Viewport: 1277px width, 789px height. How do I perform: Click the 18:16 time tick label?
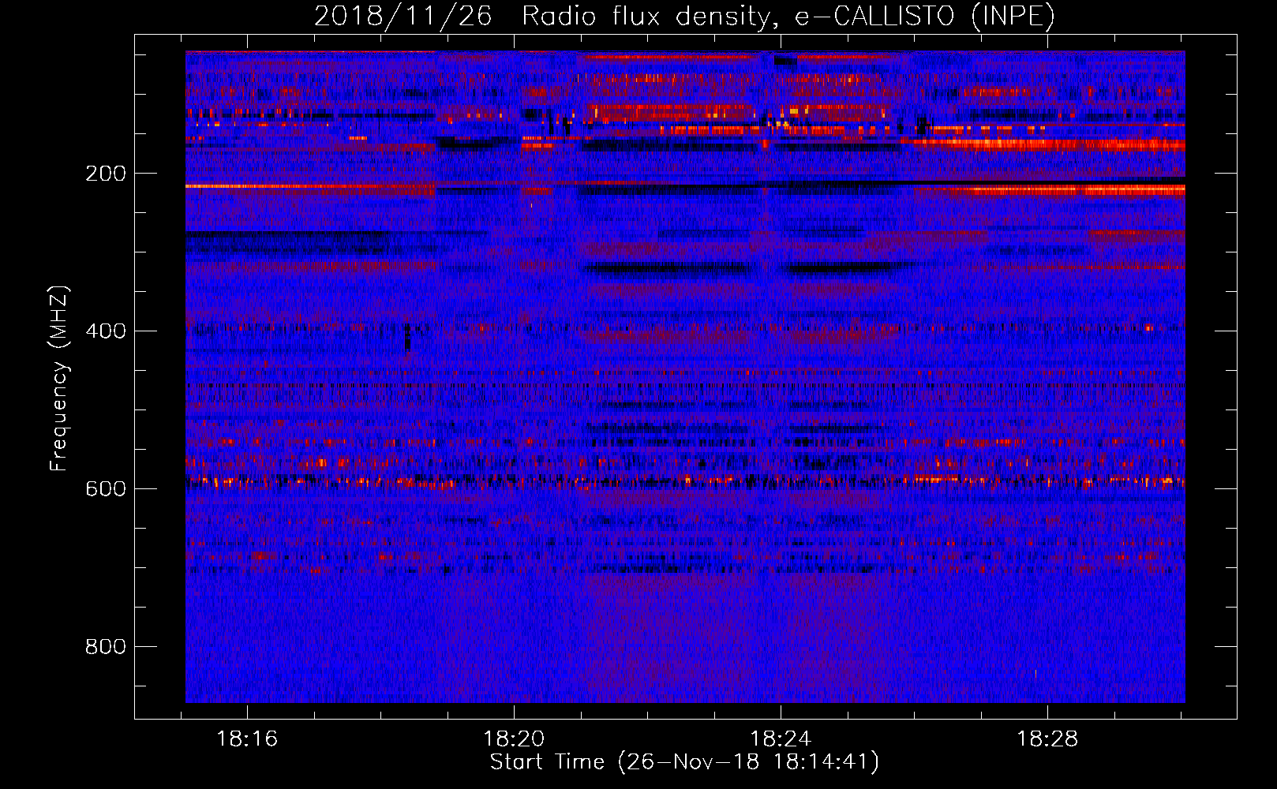point(247,739)
